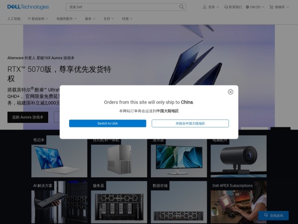
Task: Open the 人工智能 menu item
Action: coord(14,19)
